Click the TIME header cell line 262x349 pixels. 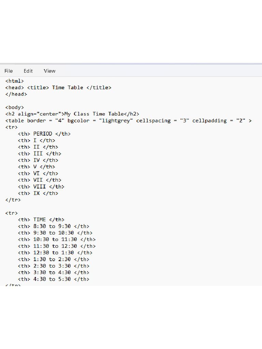click(41, 220)
